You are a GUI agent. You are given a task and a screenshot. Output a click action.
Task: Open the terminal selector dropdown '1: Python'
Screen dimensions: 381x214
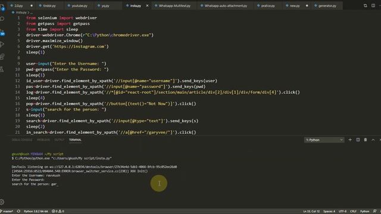coord(324,140)
